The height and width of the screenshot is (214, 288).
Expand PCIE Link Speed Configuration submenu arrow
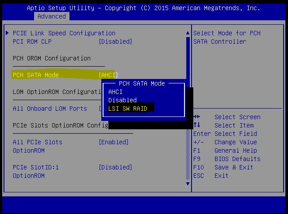pyautogui.click(x=8, y=33)
